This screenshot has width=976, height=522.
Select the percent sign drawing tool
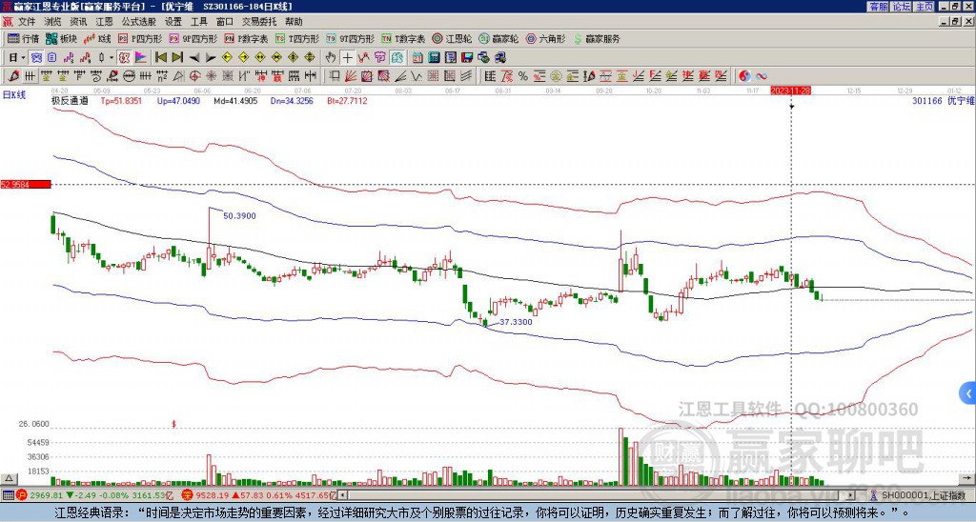[x=523, y=76]
